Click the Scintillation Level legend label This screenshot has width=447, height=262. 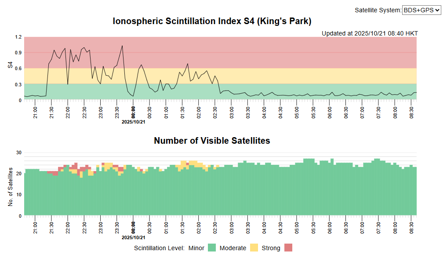(x=159, y=248)
